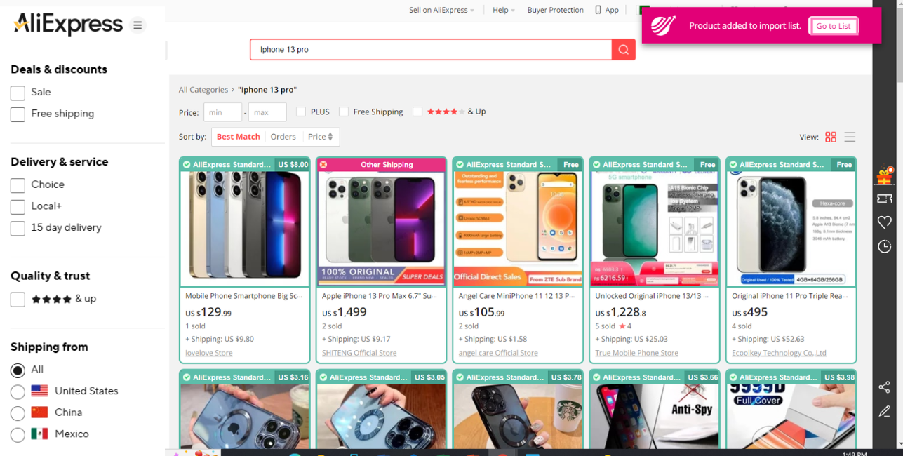Open angel care Official Store link
This screenshot has width=903, height=463.
pyautogui.click(x=498, y=353)
